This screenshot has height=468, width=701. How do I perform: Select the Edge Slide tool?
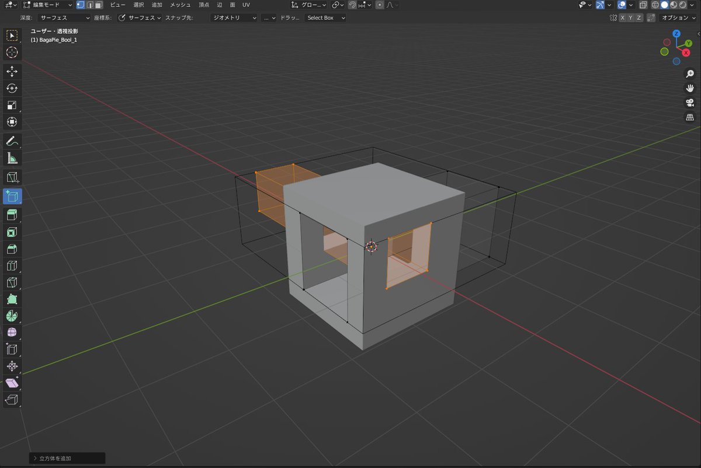pyautogui.click(x=12, y=350)
